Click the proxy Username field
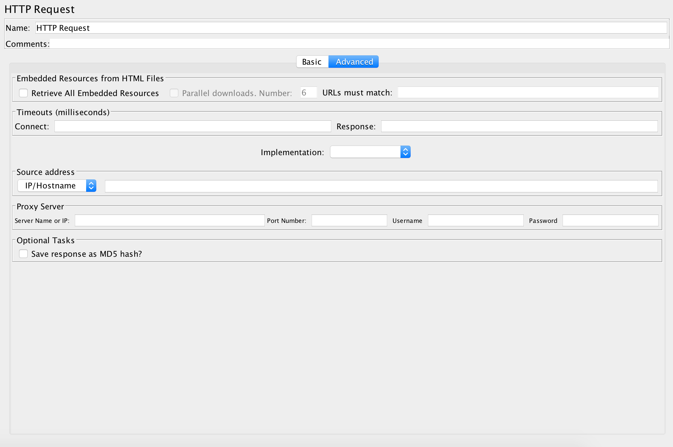 pos(476,221)
